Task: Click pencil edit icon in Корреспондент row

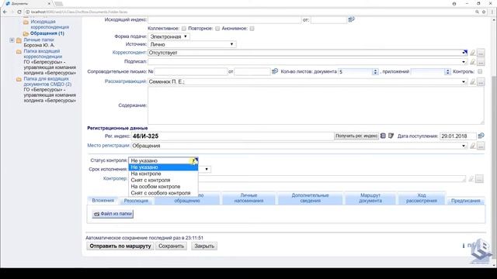Action: tap(472, 53)
